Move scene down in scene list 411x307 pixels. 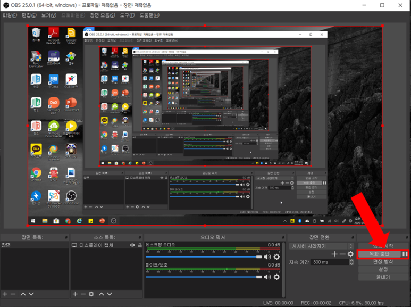point(31,294)
